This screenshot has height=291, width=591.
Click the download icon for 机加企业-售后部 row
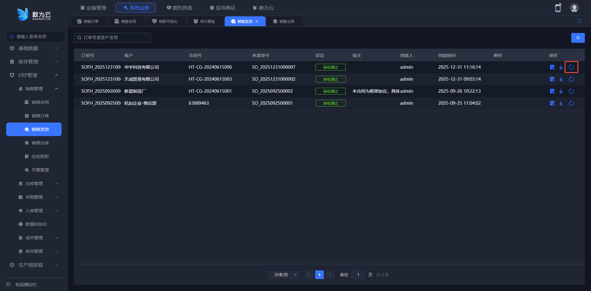point(561,103)
